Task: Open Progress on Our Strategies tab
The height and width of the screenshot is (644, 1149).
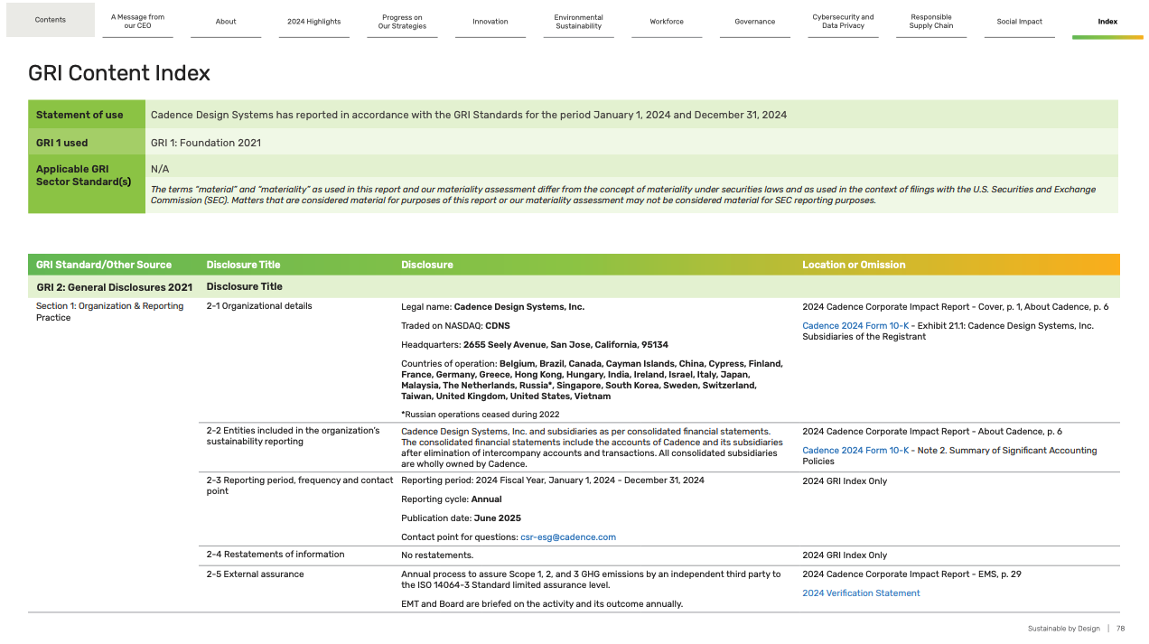Action: (402, 21)
